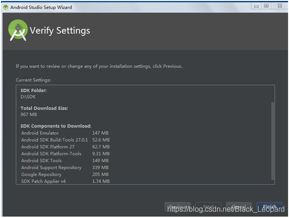This screenshot has width=289, height=218.
Task: Click the Cancel button
Action: coord(239,207)
